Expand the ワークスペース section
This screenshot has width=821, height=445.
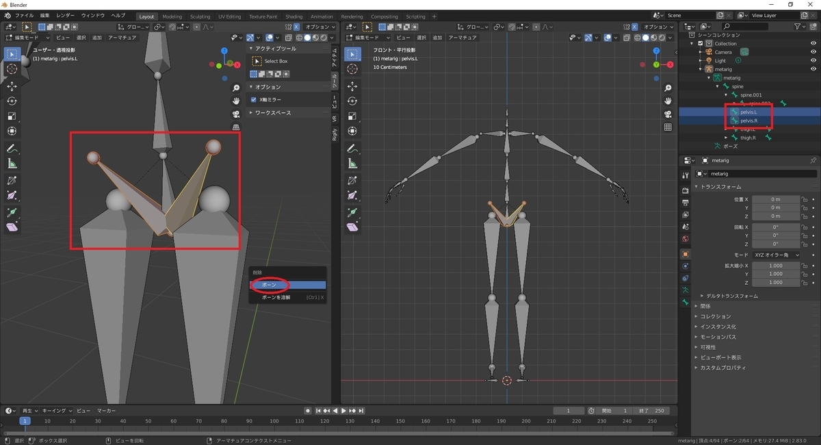point(272,112)
